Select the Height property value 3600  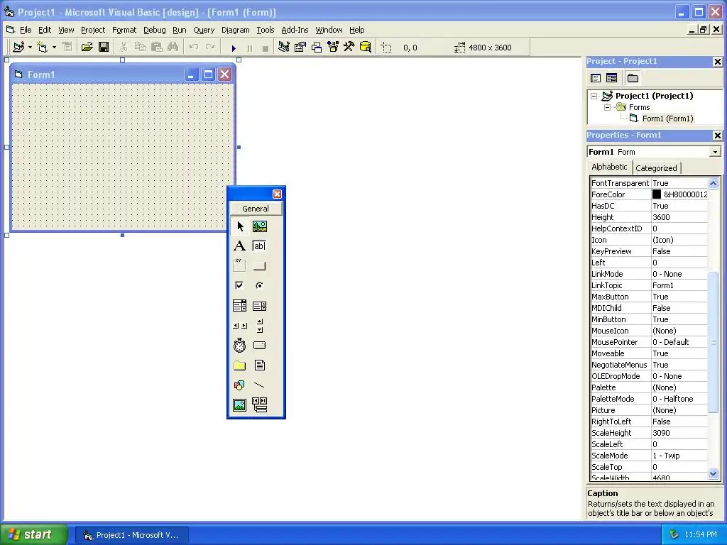click(679, 217)
